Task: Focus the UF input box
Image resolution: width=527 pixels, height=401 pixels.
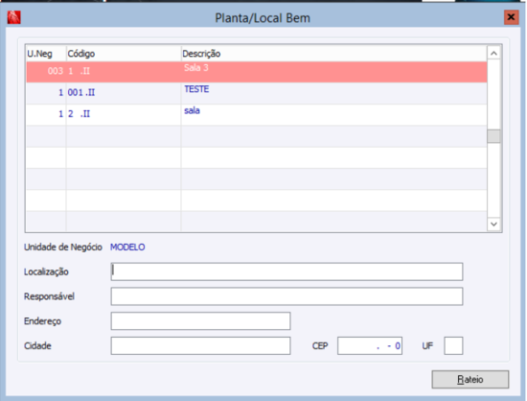Action: [453, 345]
